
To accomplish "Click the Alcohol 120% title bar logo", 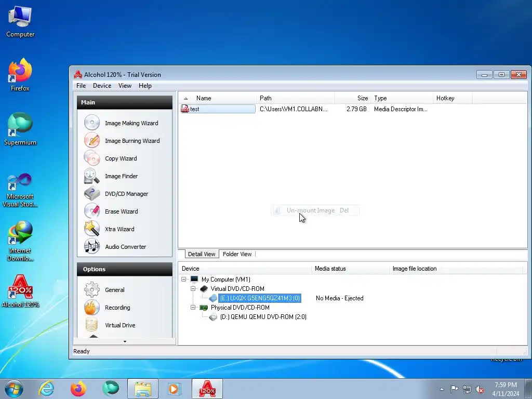I will [x=78, y=74].
